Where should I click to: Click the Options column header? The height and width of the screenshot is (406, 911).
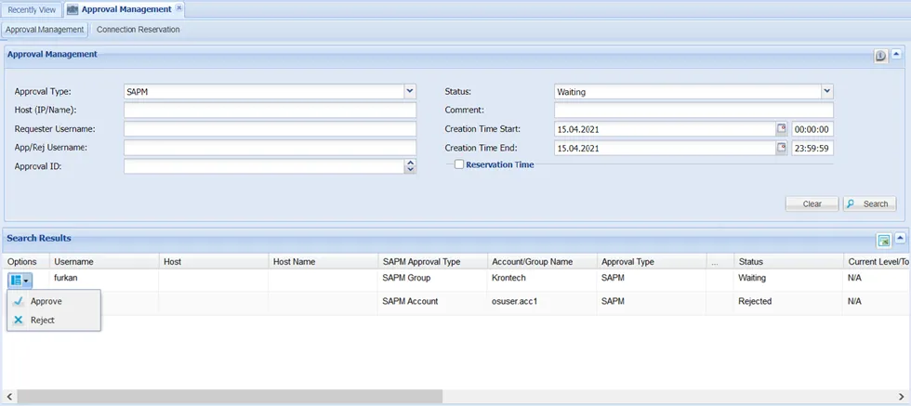point(24,261)
